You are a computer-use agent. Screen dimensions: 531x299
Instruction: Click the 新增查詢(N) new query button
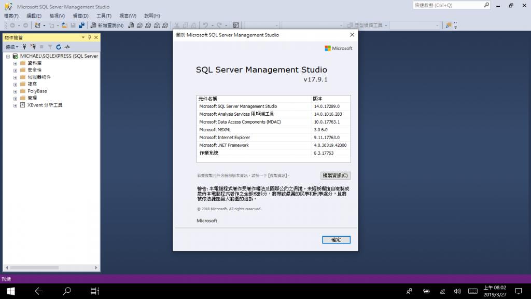tap(107, 25)
